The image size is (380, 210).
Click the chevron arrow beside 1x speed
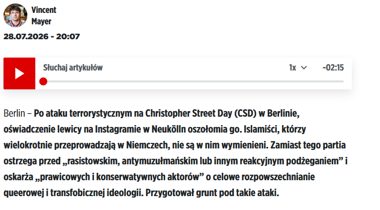tap(304, 68)
